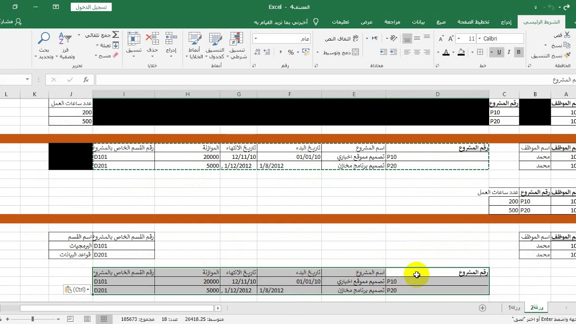
Task: Open the Data (بيانات) tab
Action: [418, 22]
